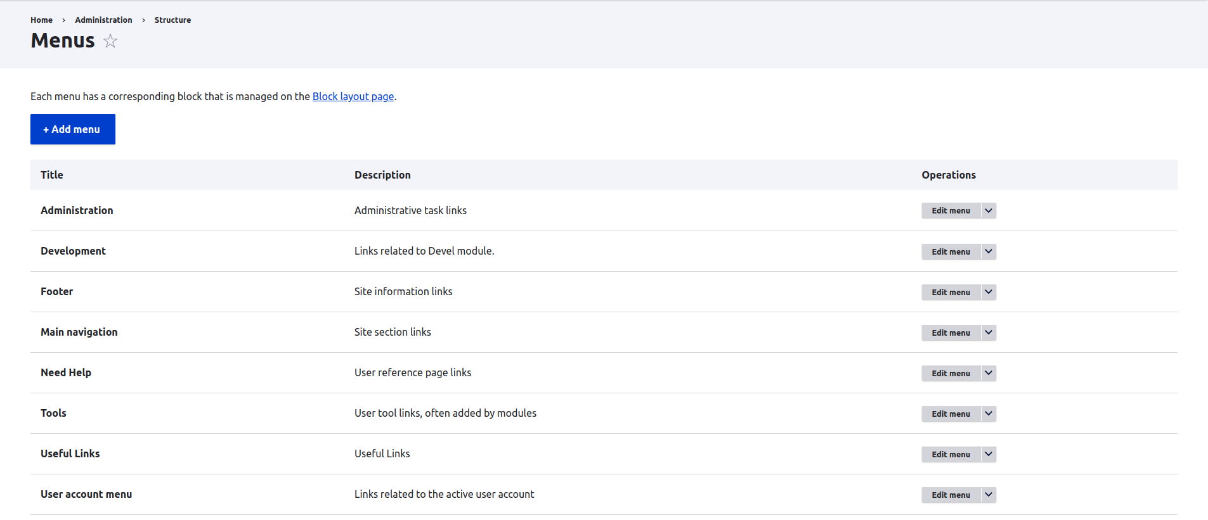
Task: Edit the Need Help menu
Action: pos(951,373)
